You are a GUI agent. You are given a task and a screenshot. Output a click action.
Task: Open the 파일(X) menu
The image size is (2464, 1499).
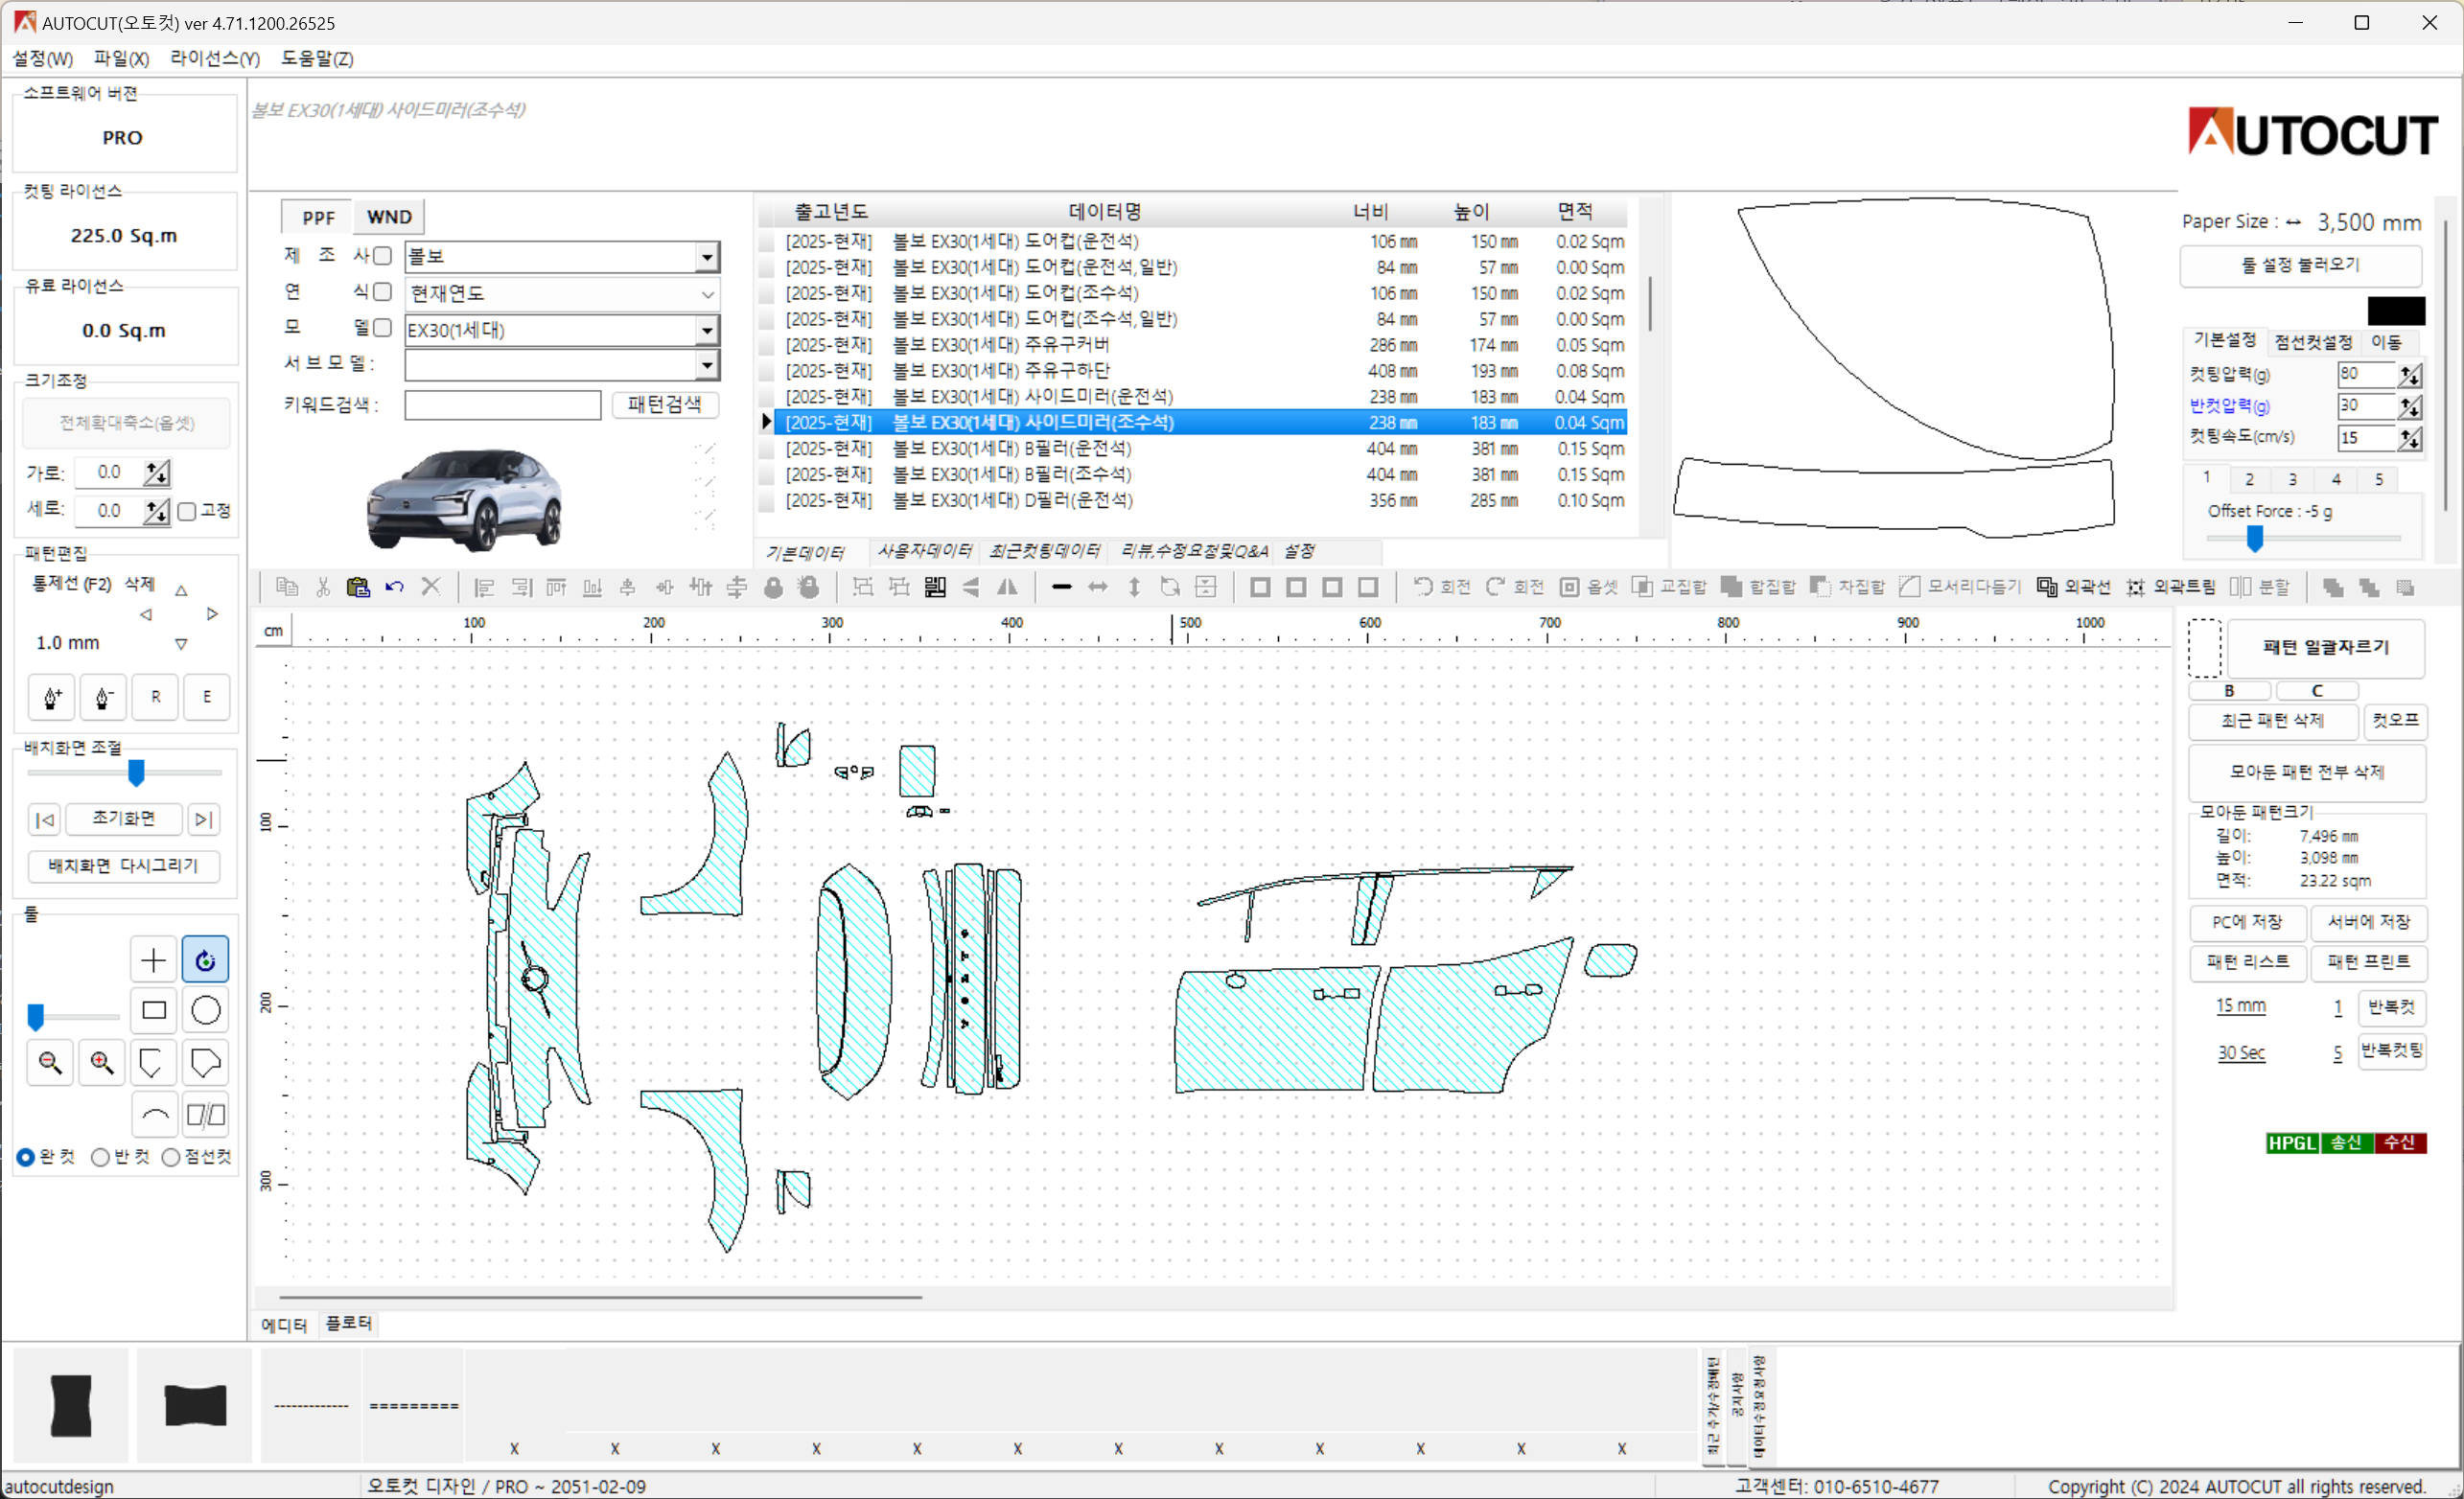[x=121, y=59]
